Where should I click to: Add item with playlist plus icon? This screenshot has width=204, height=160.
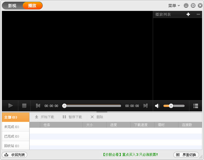click(188, 14)
